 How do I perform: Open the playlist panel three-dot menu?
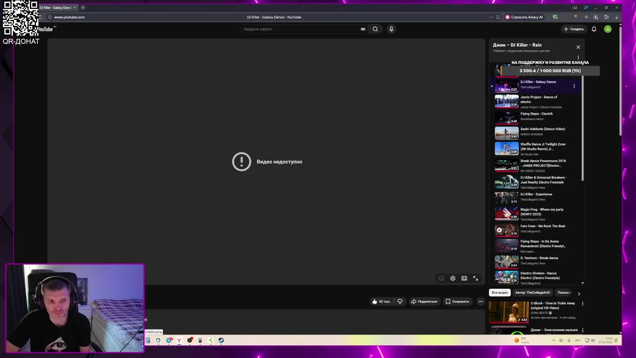pyautogui.click(x=578, y=58)
